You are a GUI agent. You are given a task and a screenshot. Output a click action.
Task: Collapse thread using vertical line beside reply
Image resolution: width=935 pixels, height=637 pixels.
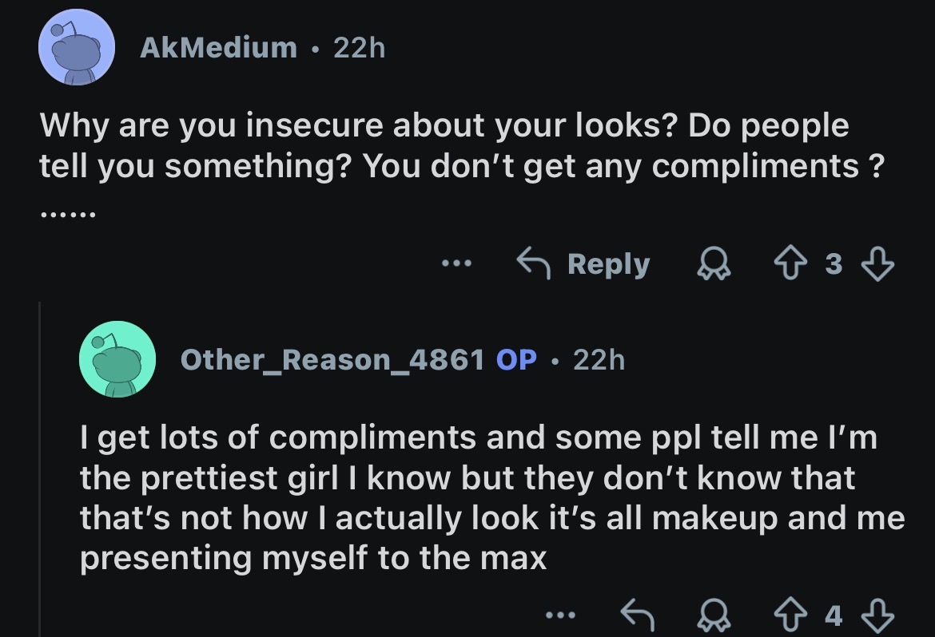pyautogui.click(x=40, y=469)
